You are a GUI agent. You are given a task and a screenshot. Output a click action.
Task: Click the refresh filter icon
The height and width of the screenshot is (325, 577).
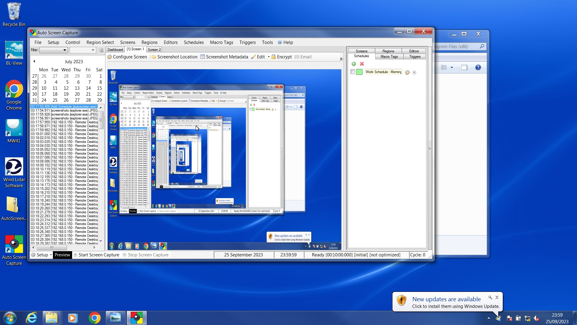101,50
